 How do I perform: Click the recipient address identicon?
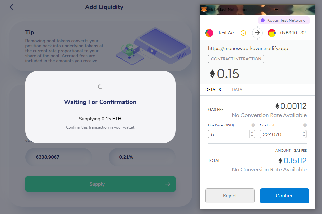pos(272,33)
